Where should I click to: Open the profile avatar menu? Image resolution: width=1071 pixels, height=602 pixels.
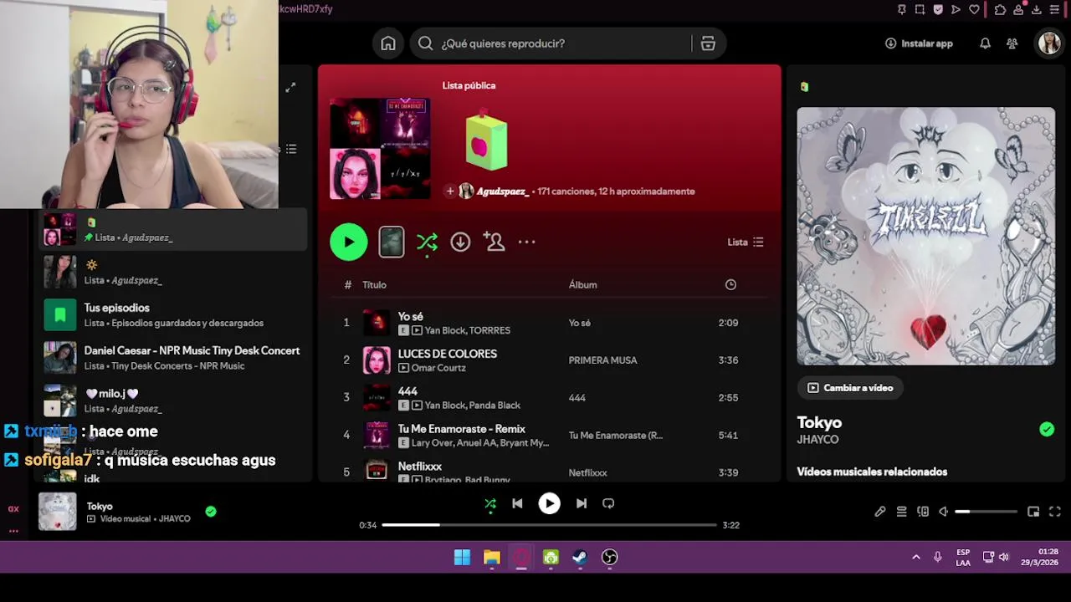pos(1049,43)
